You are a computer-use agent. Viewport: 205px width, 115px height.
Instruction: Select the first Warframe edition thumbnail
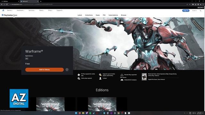[x=50, y=104]
